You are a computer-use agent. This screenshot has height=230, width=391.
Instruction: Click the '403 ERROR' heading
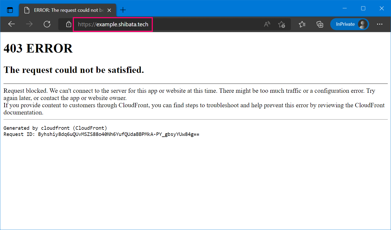[38, 49]
